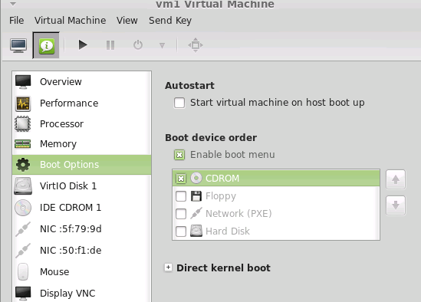Uncheck CDROM boot device

tap(181, 179)
